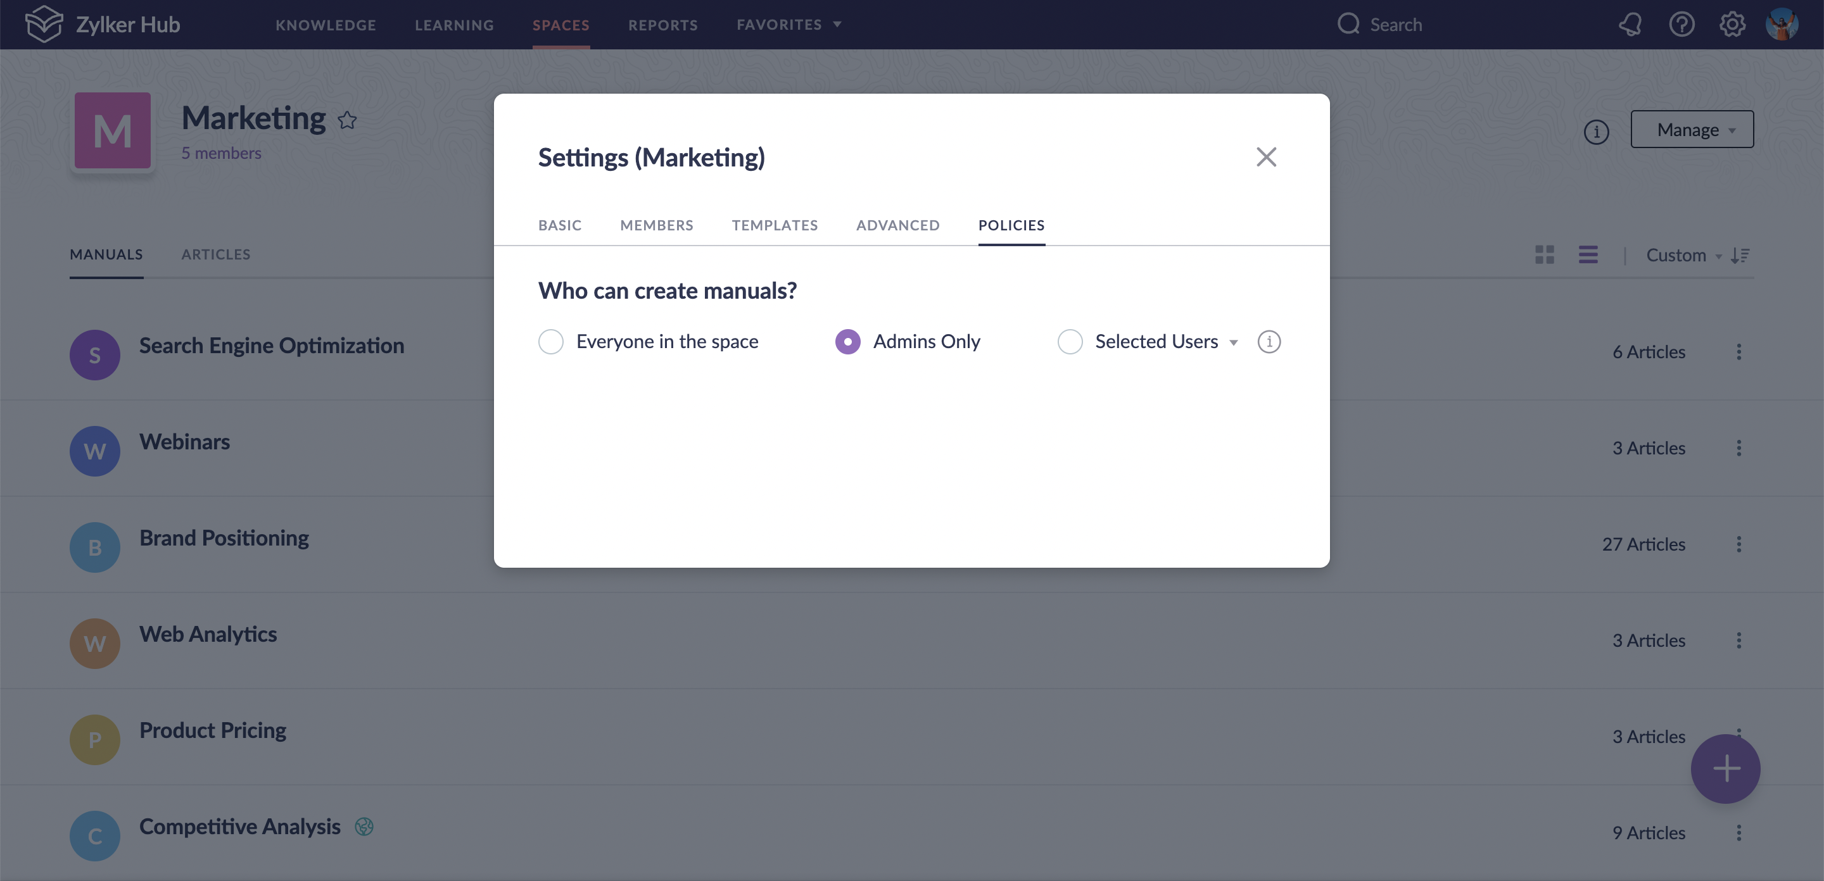Switch to grid view icon
The height and width of the screenshot is (881, 1824).
point(1544,255)
